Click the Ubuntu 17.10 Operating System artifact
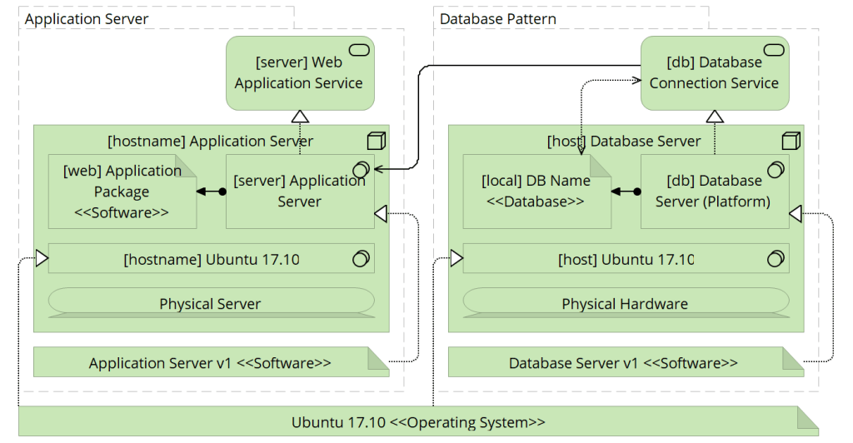 click(418, 422)
